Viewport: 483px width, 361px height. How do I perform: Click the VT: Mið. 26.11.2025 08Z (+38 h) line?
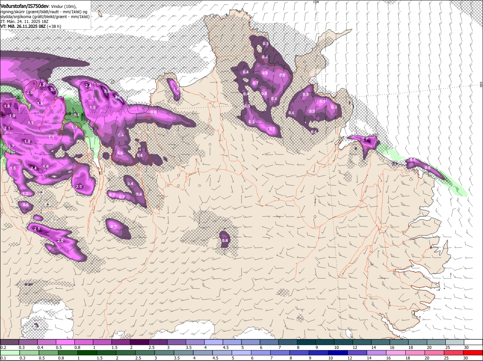pyautogui.click(x=31, y=26)
